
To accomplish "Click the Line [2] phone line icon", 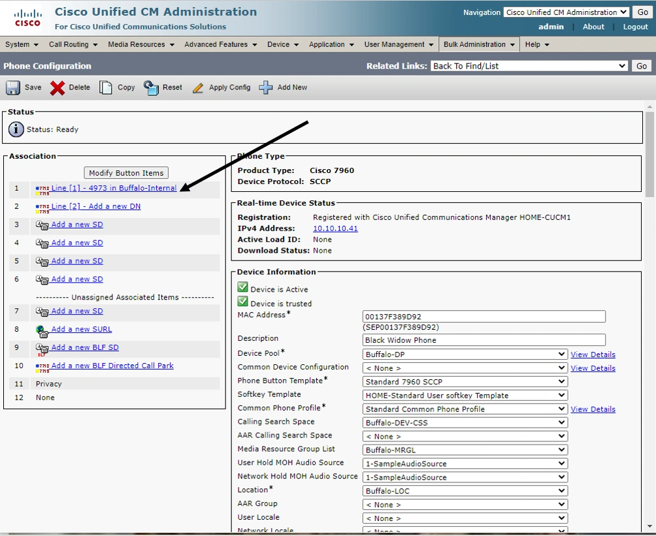I will tap(42, 208).
